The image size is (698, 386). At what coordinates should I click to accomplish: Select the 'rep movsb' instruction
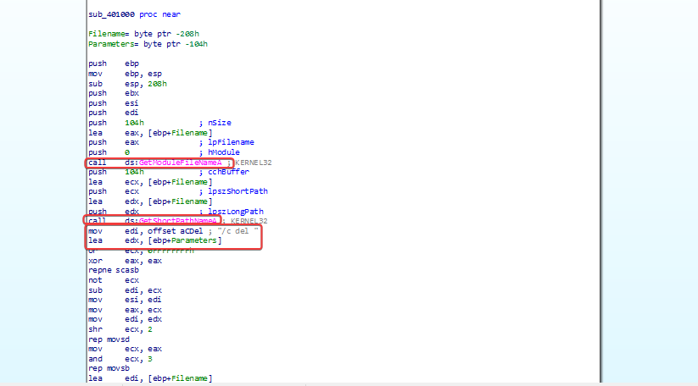click(x=109, y=368)
